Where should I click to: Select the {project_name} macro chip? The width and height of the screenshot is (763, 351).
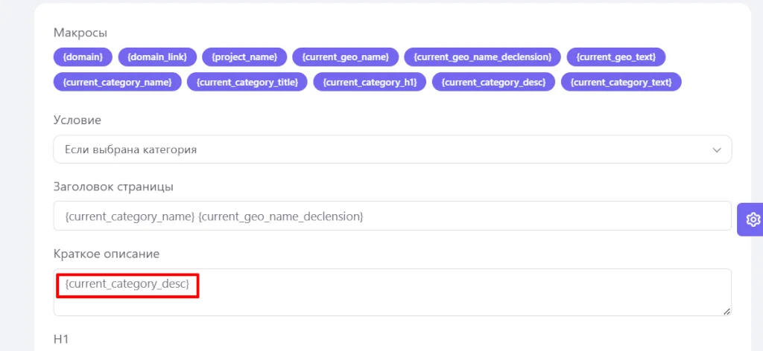244,57
